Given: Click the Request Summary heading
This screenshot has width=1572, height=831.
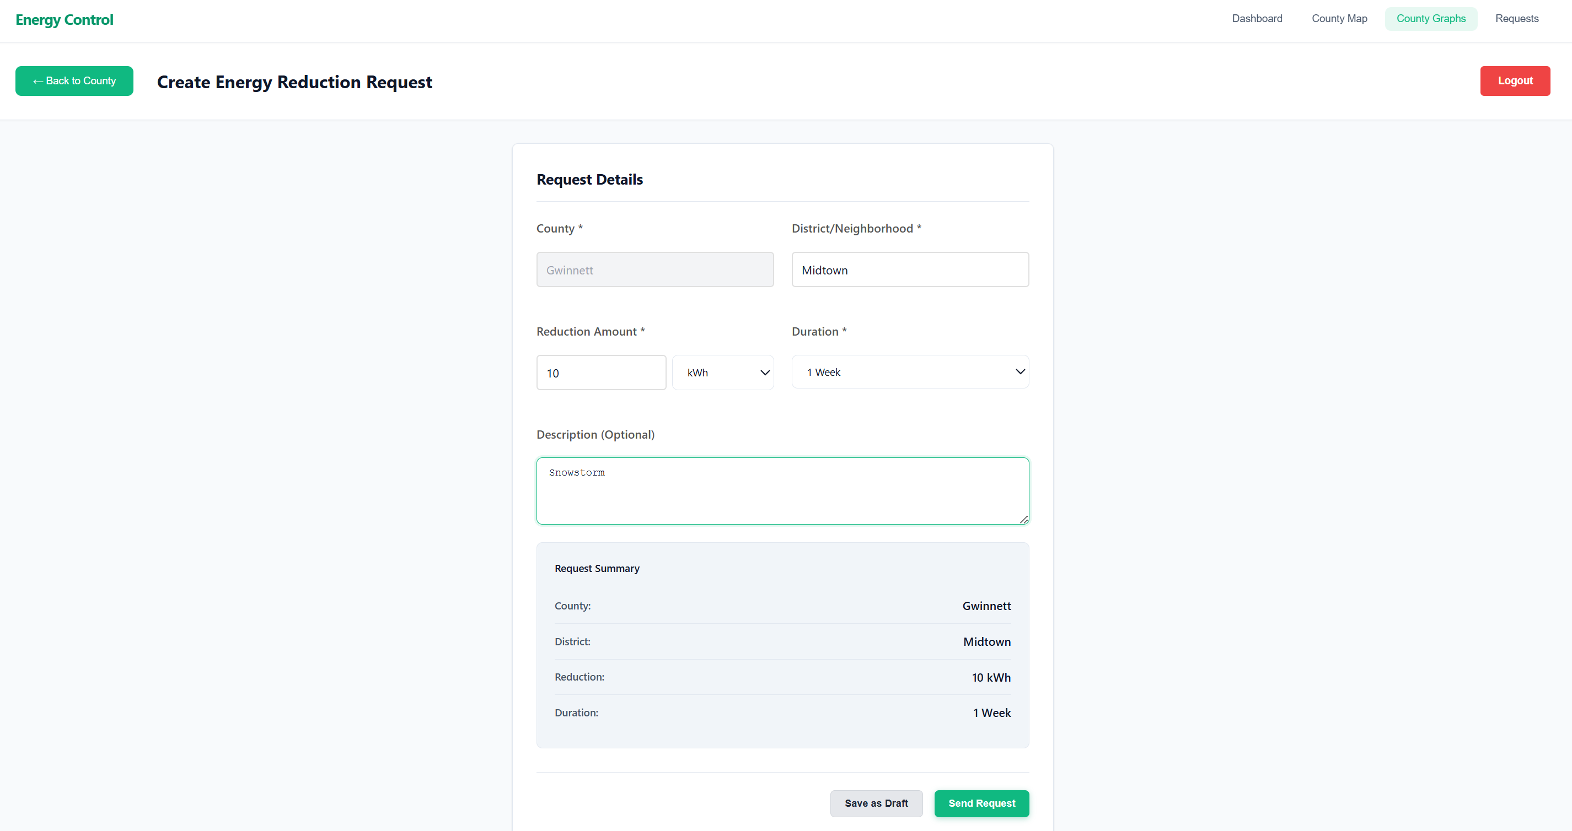Looking at the screenshot, I should (x=596, y=568).
